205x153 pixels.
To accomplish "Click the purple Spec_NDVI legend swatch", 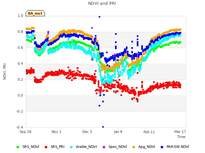I will pyautogui.click(x=104, y=147).
